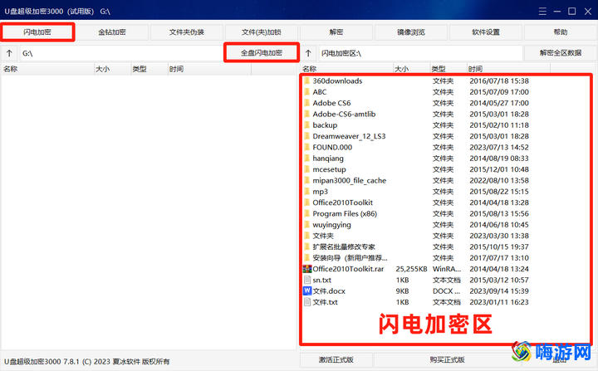Click the 全盘闪电加密 button
598x371 pixels.
coord(262,52)
